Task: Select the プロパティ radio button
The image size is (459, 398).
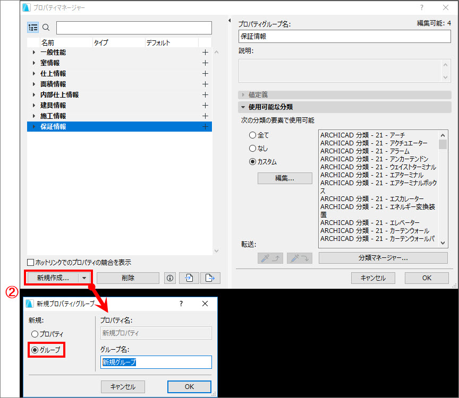Action: pyautogui.click(x=35, y=334)
